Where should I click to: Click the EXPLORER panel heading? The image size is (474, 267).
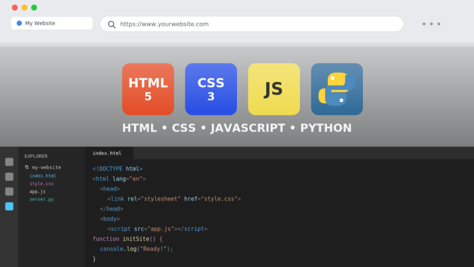point(36,157)
